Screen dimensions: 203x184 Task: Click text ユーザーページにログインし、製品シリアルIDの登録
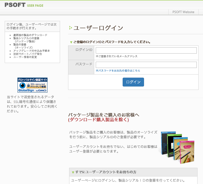pos(128,180)
